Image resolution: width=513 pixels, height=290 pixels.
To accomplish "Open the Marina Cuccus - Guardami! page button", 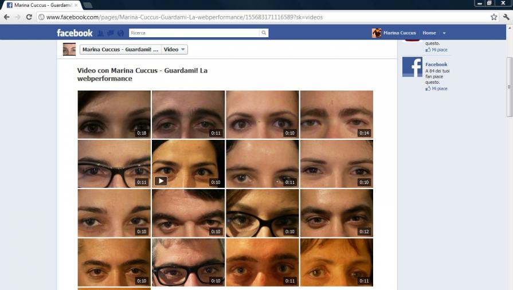I will [120, 50].
